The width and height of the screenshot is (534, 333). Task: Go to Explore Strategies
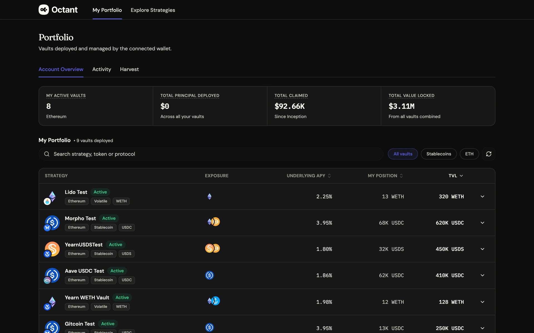(x=153, y=10)
